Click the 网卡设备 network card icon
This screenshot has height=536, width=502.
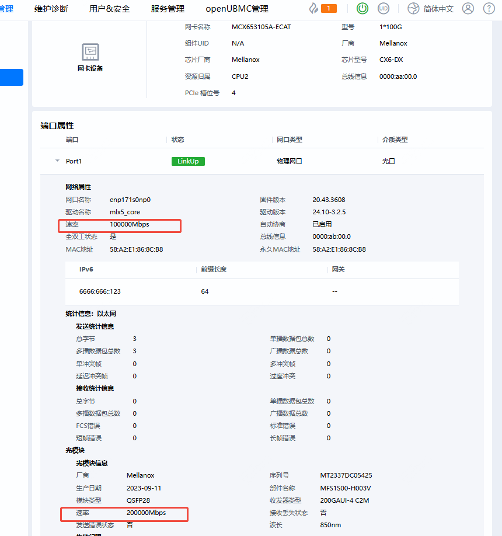[x=90, y=52]
